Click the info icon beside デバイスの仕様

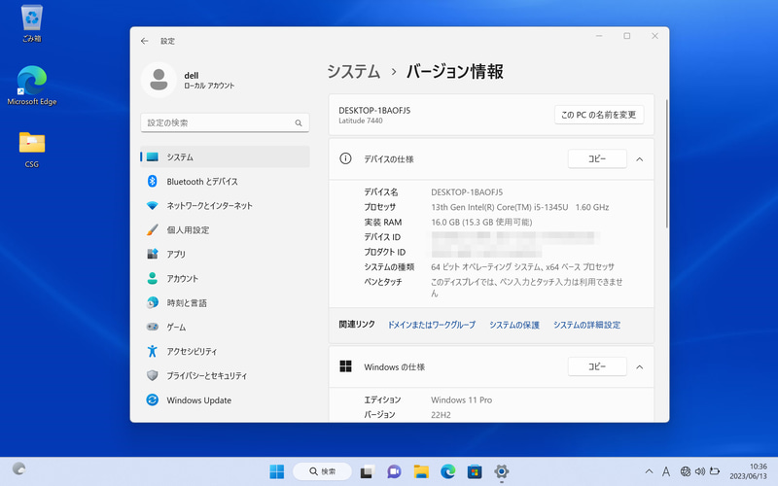pos(345,158)
